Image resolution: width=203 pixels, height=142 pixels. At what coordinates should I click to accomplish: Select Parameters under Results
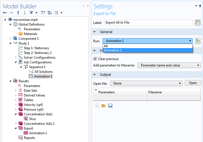(x=32, y=86)
